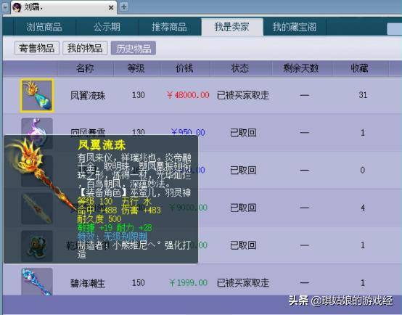Click the 收藏 column header

360,68
